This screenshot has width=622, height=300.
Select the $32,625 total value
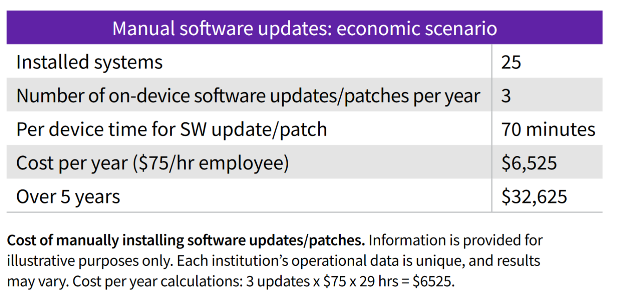534,197
